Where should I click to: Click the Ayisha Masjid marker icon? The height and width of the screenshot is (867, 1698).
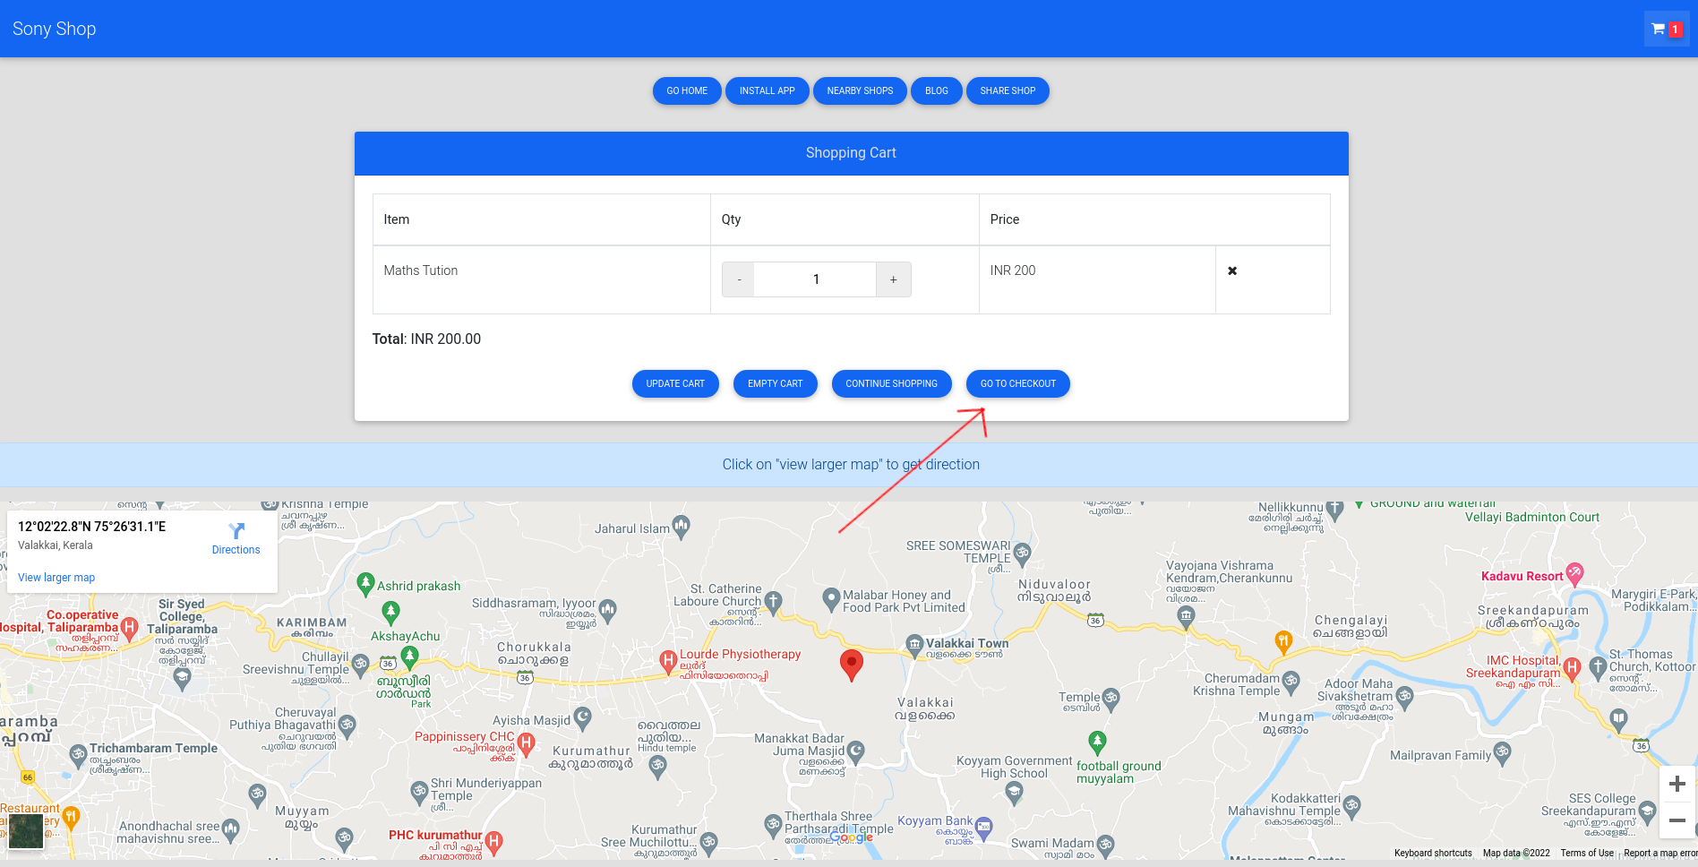(x=583, y=717)
